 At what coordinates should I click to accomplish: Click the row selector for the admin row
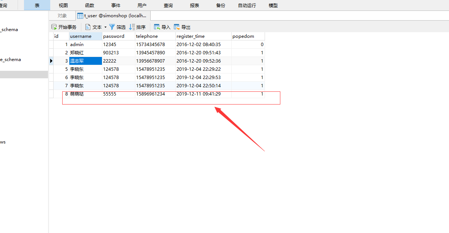pyautogui.click(x=51, y=44)
